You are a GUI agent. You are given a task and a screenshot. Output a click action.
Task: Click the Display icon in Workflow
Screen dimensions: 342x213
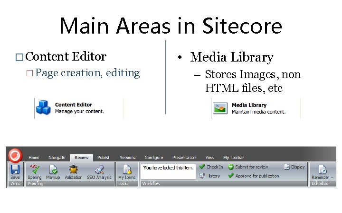click(286, 167)
